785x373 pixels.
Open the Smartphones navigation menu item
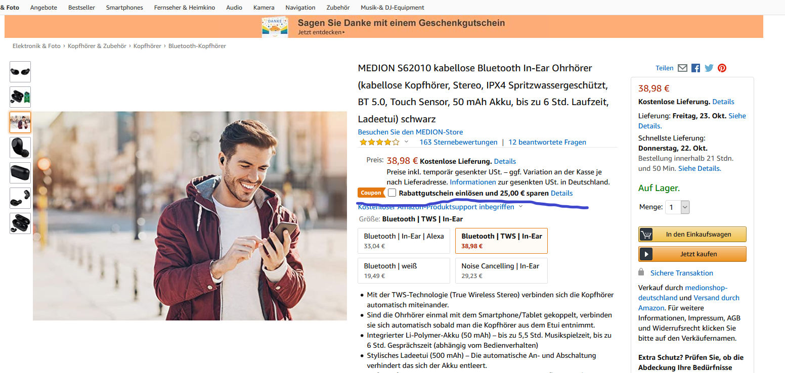pyautogui.click(x=124, y=8)
